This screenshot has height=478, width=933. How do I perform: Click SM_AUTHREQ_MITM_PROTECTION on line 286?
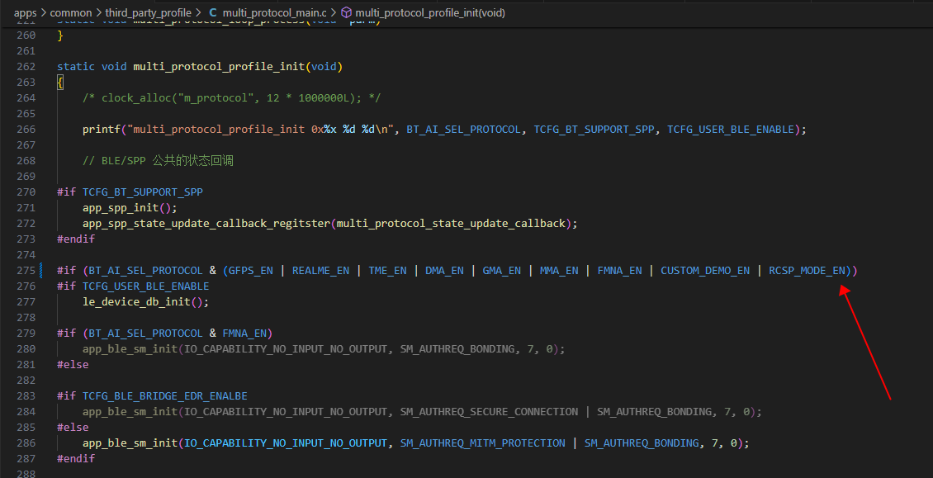click(x=482, y=443)
